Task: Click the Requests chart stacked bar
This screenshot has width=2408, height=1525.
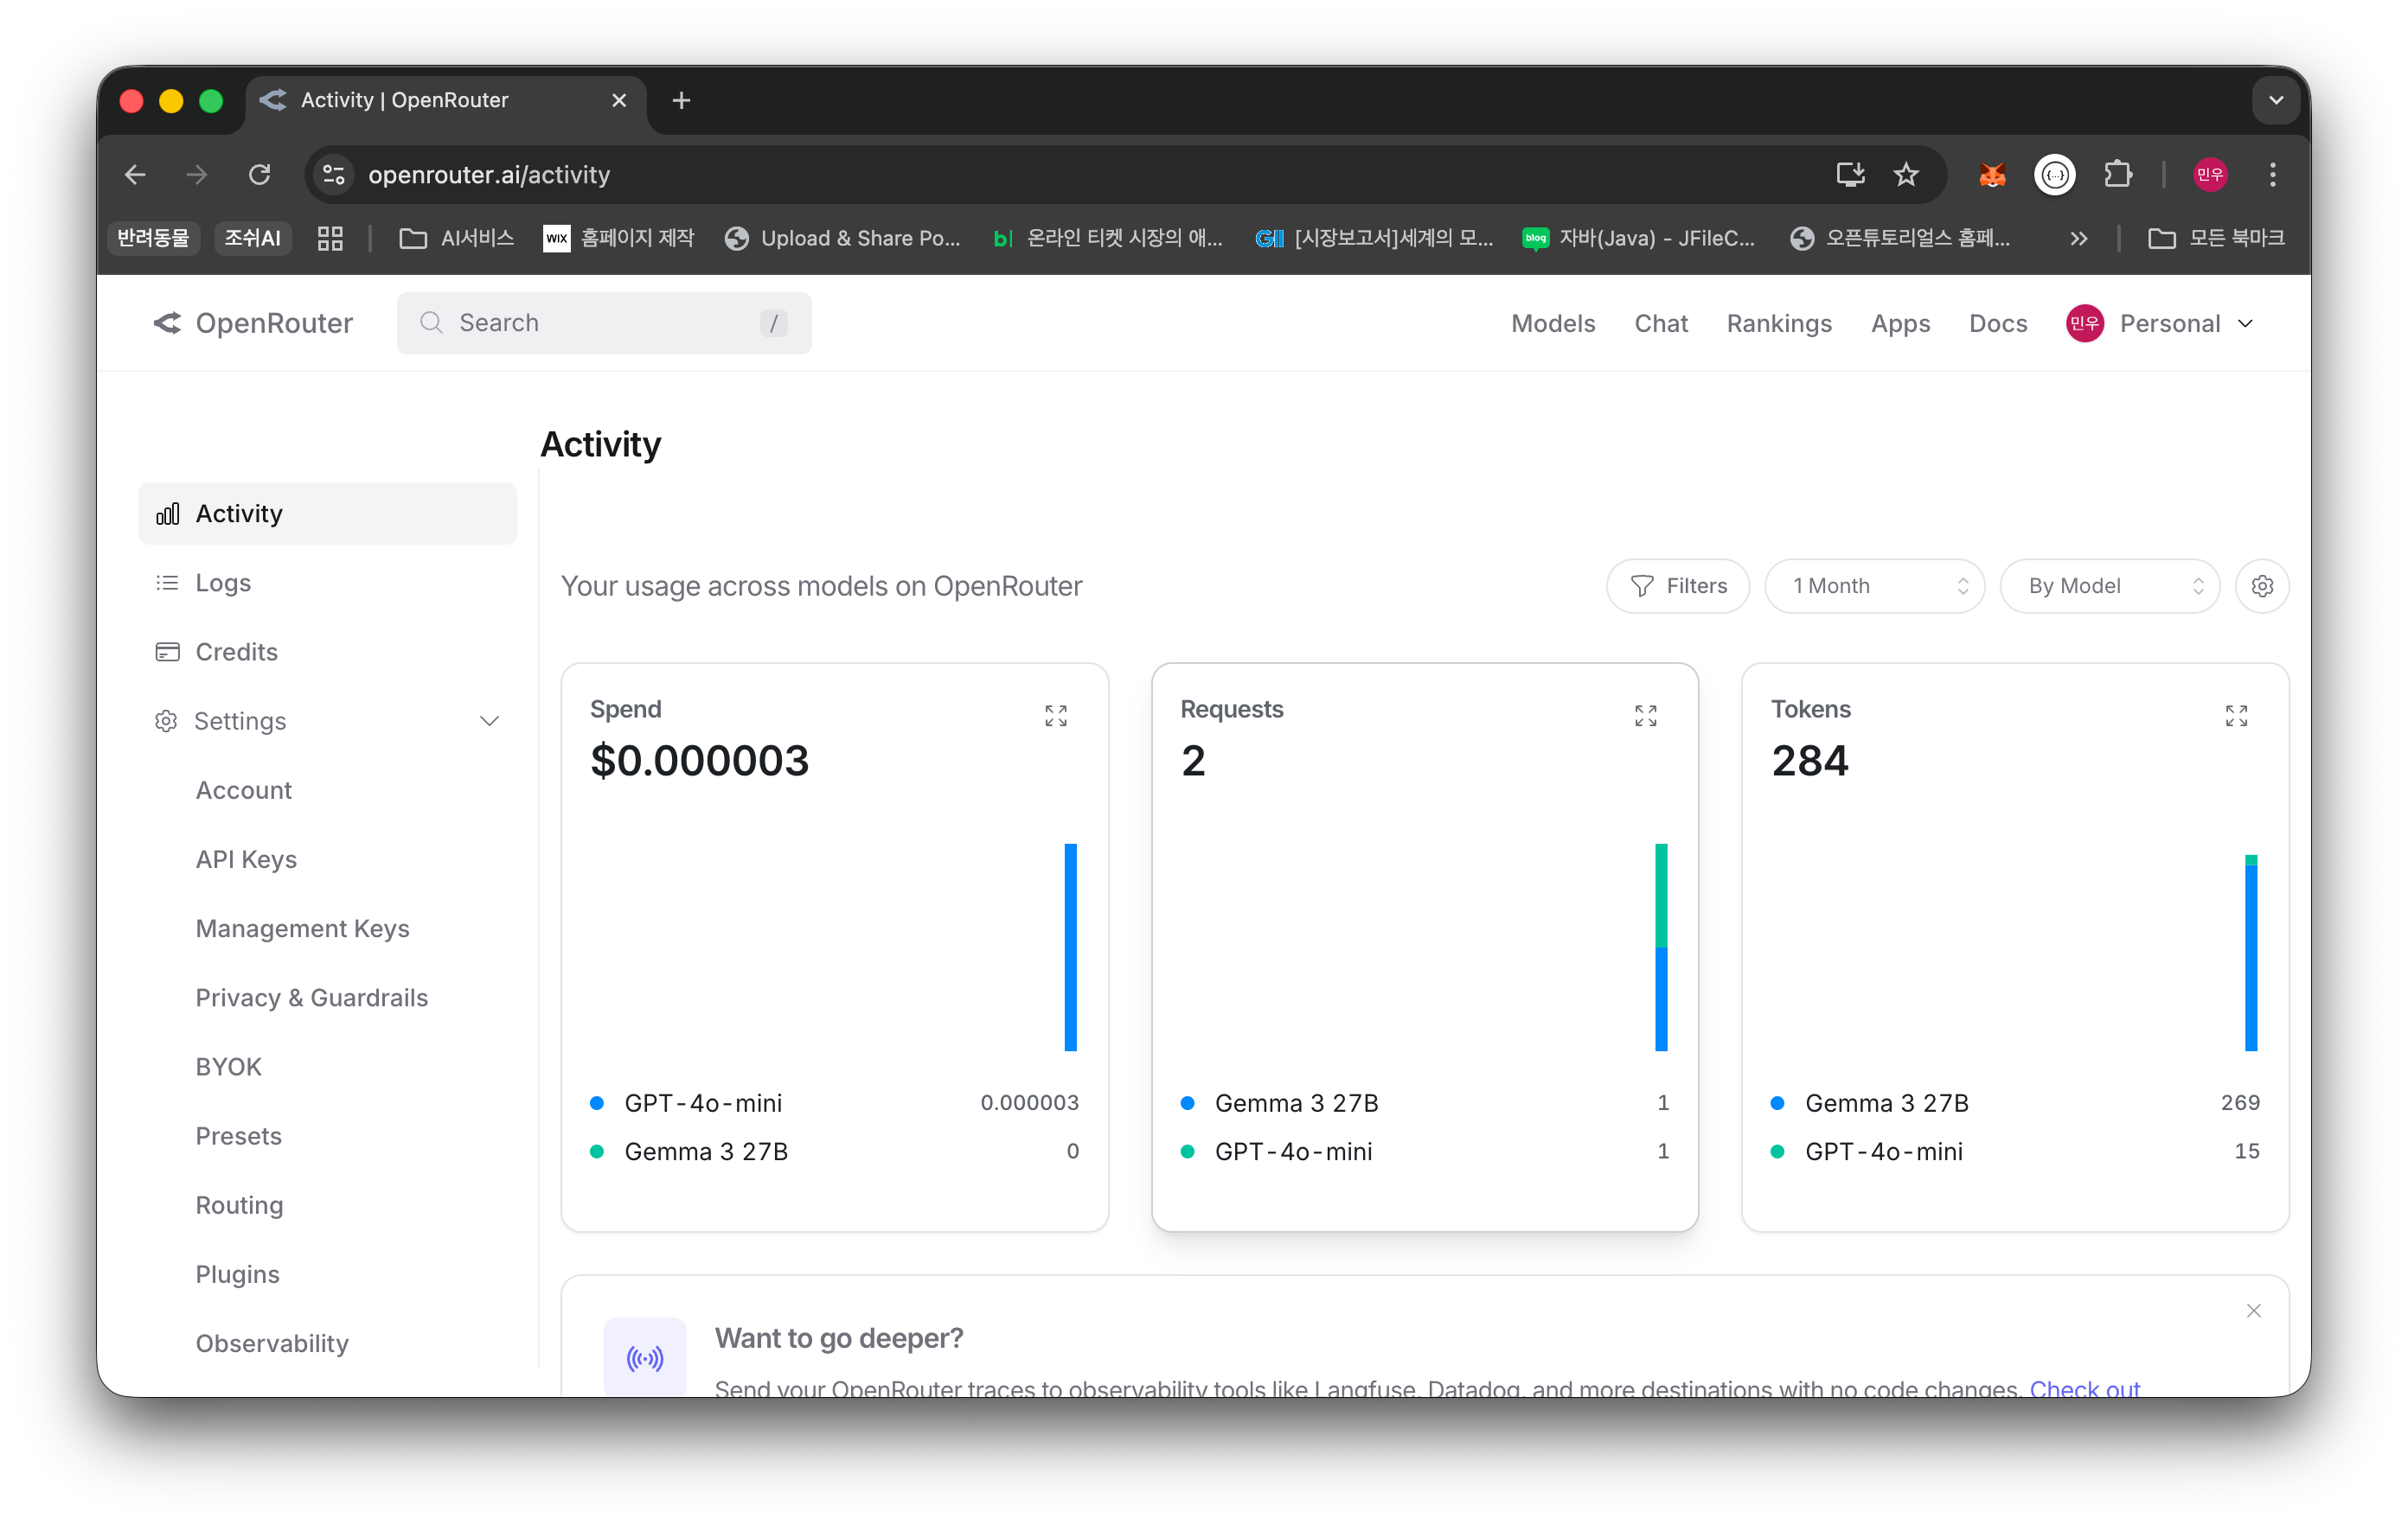Action: click(1661, 947)
